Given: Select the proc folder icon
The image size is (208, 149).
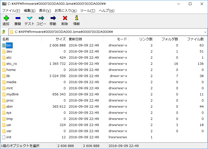Looking at the screenshot, I should 4,100.
